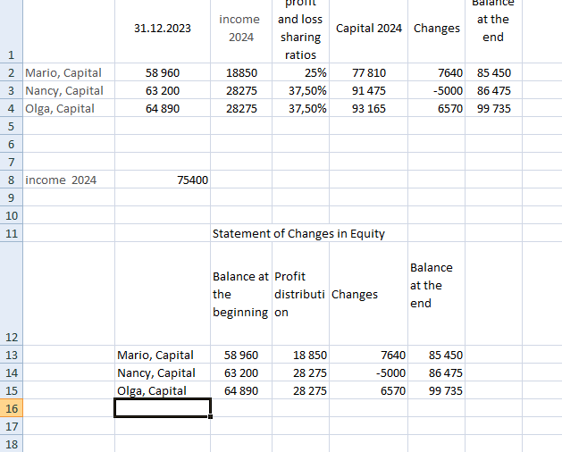
Task: Select the row 2 header
Action: coord(11,72)
